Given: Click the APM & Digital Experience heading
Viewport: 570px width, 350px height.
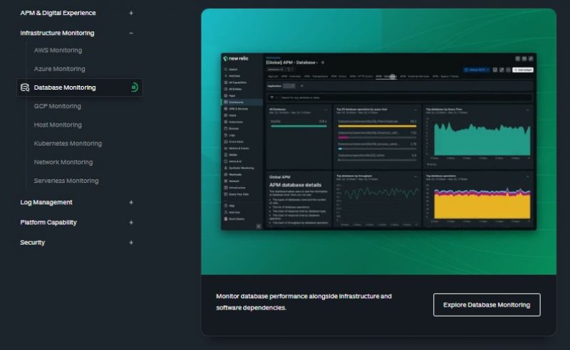Looking at the screenshot, I should point(58,13).
